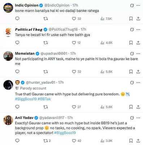Share Indic Opinion's tweet
This screenshot has height=145, width=143.
click(x=138, y=18)
